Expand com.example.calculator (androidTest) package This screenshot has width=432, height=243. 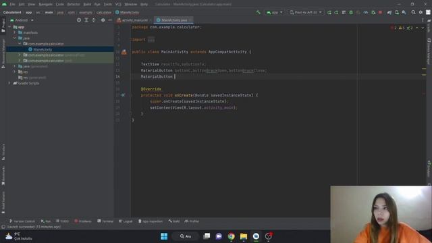point(20,55)
